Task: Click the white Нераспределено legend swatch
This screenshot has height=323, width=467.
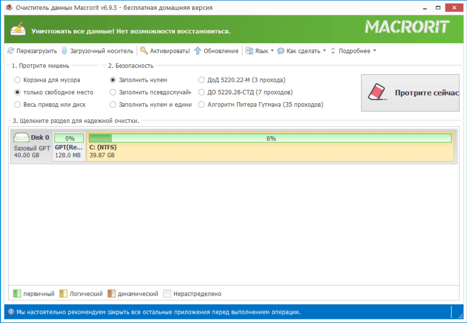Action: pyautogui.click(x=167, y=293)
